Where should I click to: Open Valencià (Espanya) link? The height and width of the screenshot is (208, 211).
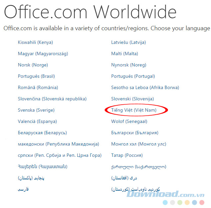click(37, 121)
